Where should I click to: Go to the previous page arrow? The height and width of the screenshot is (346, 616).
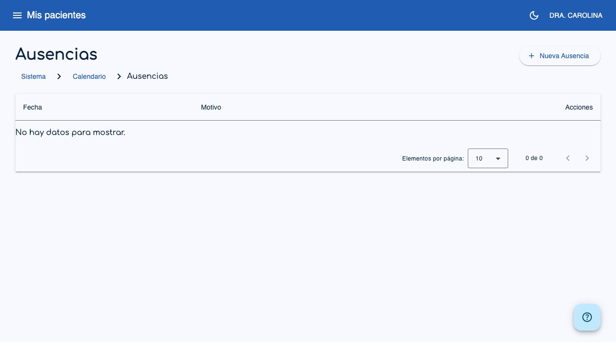point(568,158)
